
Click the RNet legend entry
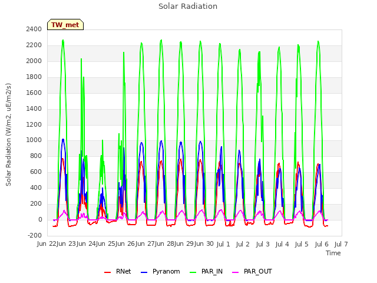pos(118,271)
